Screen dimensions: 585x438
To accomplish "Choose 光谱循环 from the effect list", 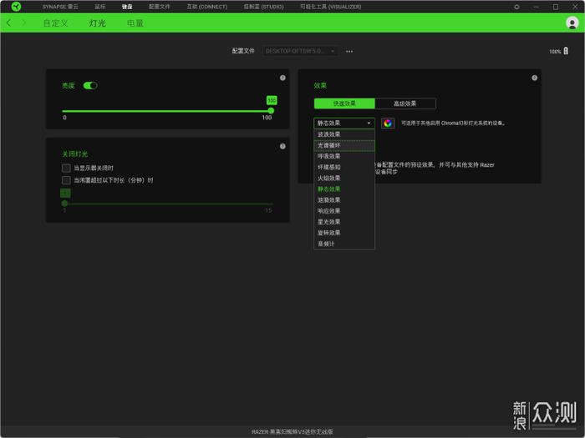I will tap(344, 145).
